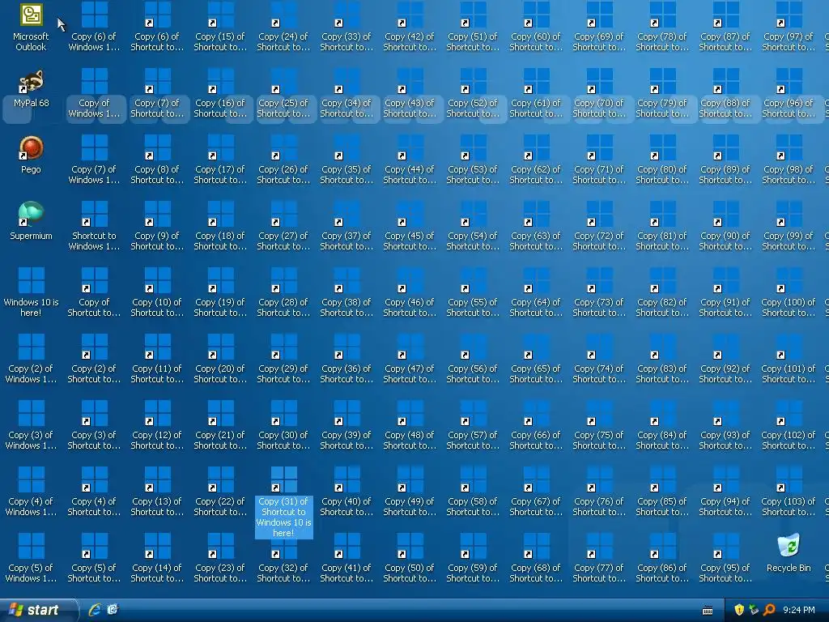Image resolution: width=829 pixels, height=622 pixels.
Task: Launch Internet Explorer from Quick Launch
Action: tap(95, 610)
